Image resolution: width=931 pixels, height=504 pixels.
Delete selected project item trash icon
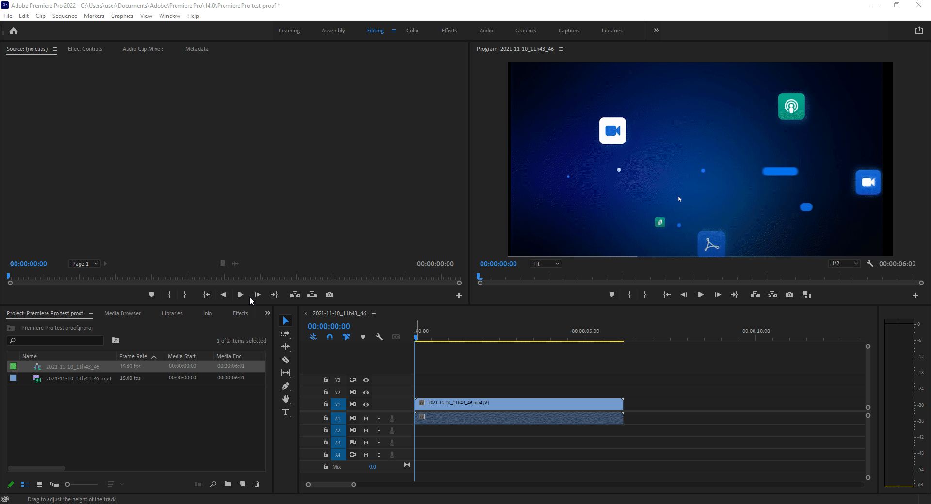(x=257, y=484)
